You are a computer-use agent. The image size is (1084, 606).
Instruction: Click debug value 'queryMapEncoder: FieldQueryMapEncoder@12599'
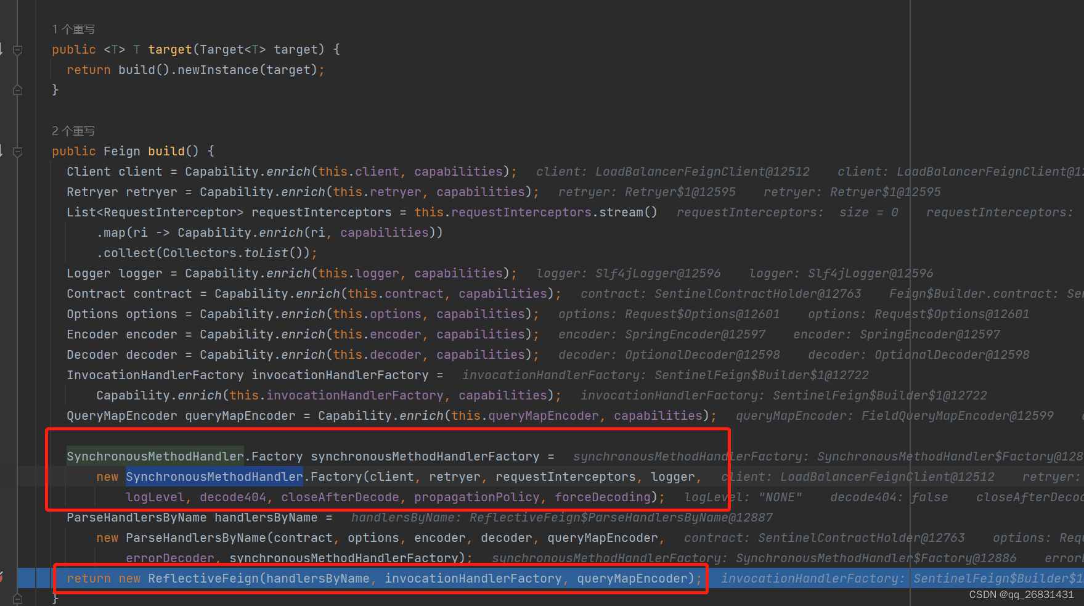895,416
